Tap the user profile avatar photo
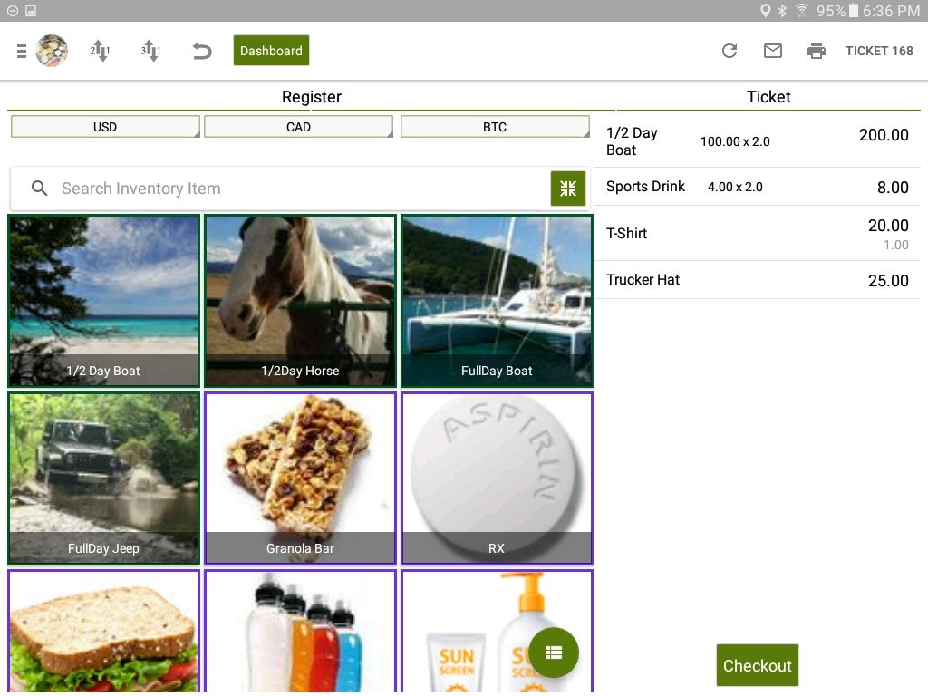Viewport: 928px width, 696px height. [52, 51]
